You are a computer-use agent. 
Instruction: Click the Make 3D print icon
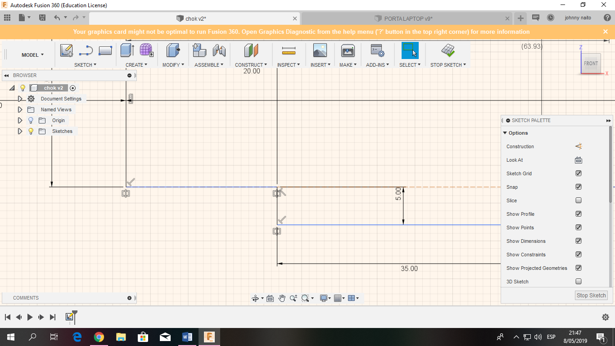[348, 50]
